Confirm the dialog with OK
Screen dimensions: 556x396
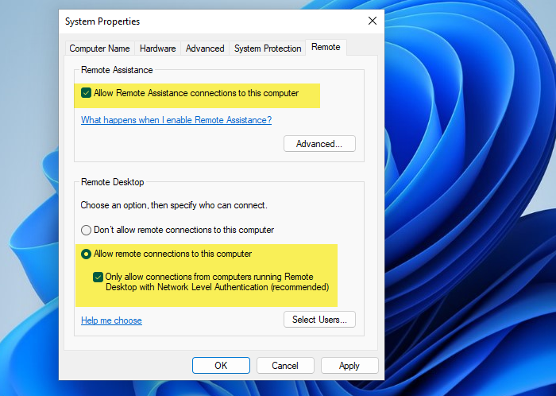(x=221, y=366)
